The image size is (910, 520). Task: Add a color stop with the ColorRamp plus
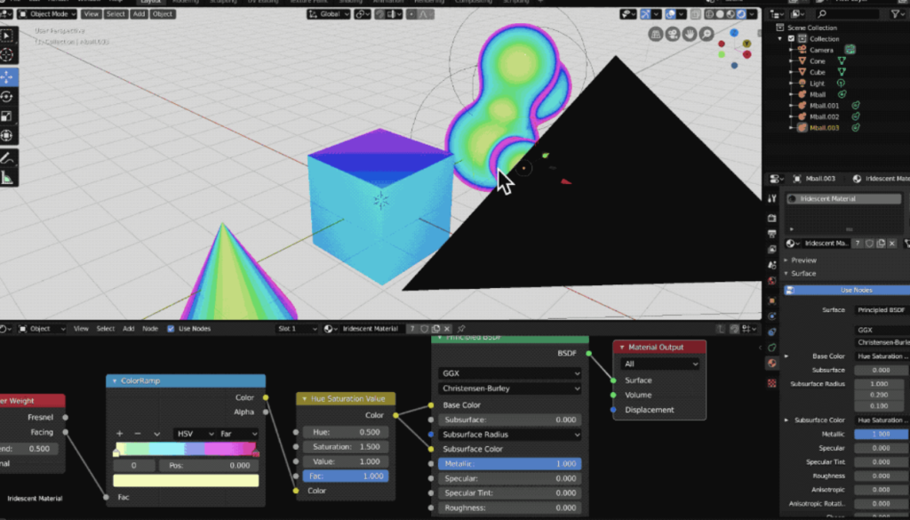click(x=120, y=433)
